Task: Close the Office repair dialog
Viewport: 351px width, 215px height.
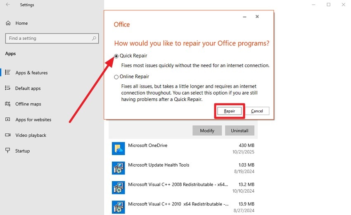Action: [x=257, y=17]
